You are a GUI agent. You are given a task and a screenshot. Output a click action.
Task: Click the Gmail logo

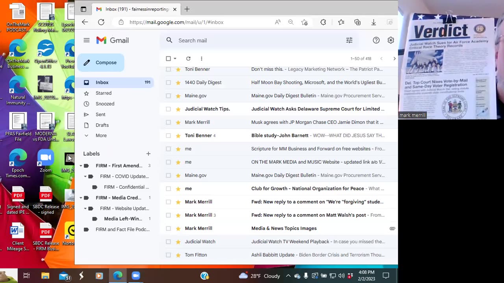[113, 40]
